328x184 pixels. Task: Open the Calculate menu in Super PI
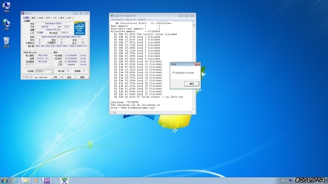click(x=117, y=19)
